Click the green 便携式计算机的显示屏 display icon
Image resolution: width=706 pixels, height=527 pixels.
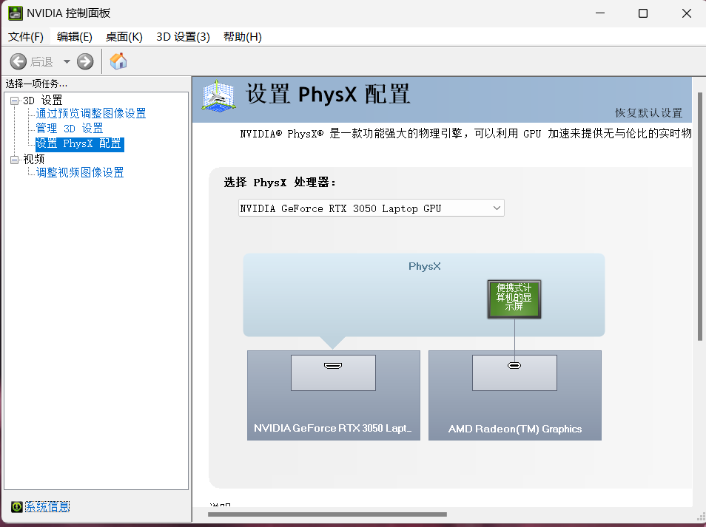tap(514, 299)
